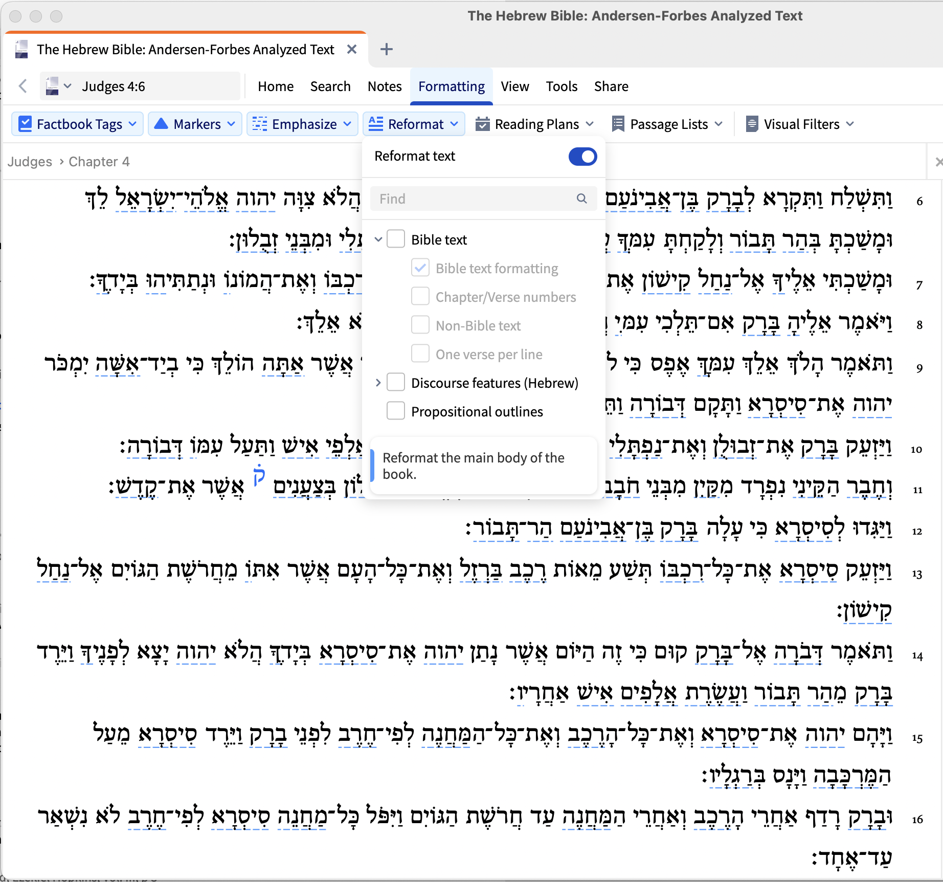Screen dimensions: 943x882
Task: Click the back navigation arrow
Action: tap(23, 86)
